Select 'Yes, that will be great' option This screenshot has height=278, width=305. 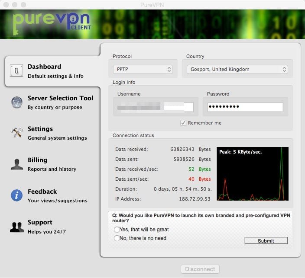(x=117, y=230)
